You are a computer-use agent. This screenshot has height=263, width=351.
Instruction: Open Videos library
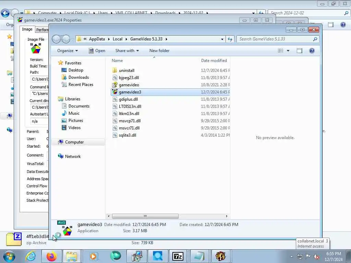point(74,128)
